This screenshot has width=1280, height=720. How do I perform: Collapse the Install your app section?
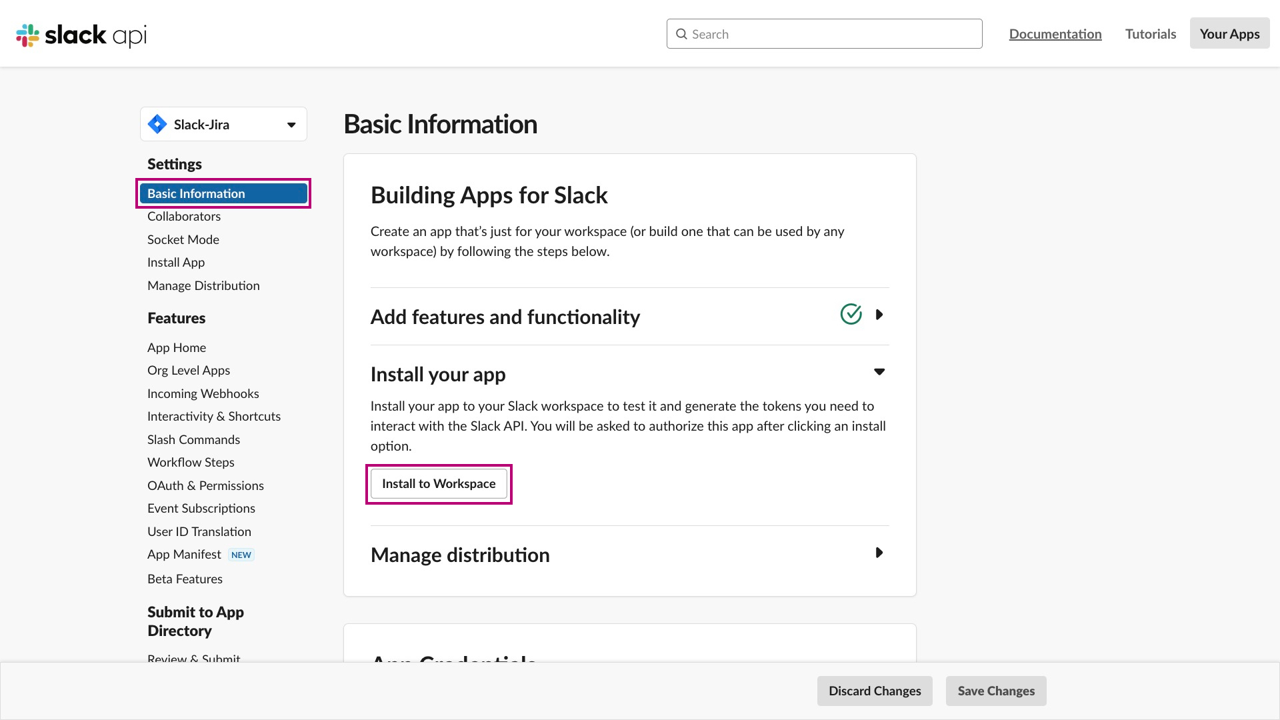879,372
